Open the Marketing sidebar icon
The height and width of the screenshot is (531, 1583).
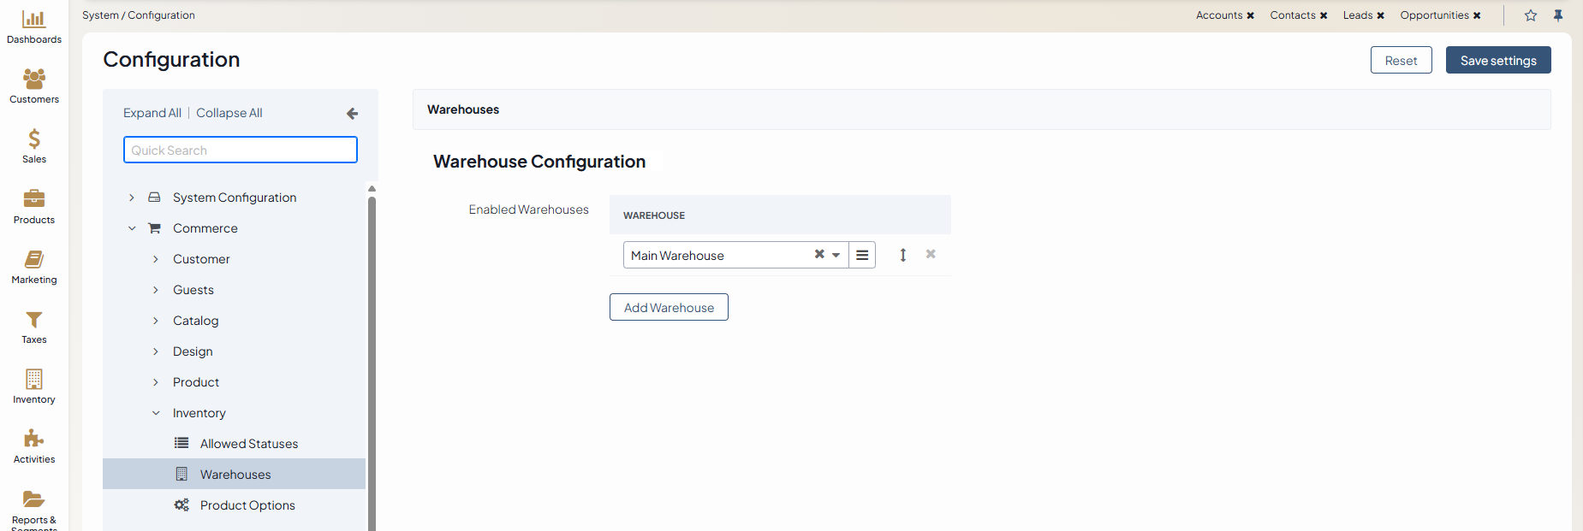[34, 259]
